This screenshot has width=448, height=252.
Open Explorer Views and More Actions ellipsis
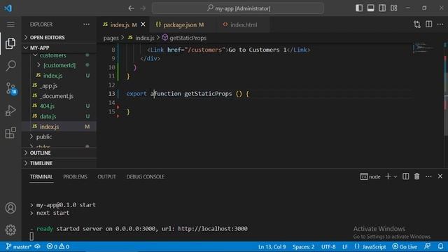coord(86,24)
